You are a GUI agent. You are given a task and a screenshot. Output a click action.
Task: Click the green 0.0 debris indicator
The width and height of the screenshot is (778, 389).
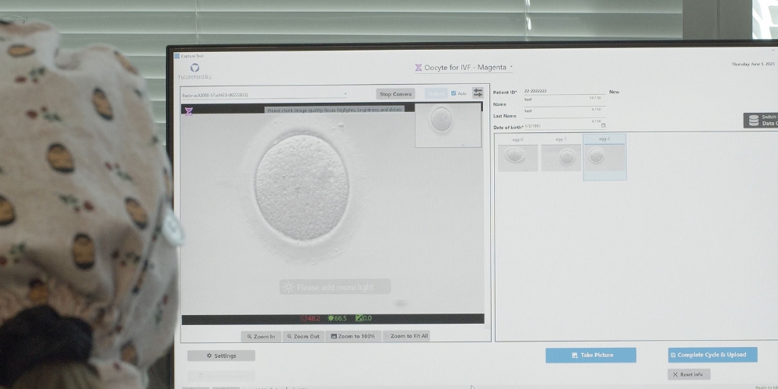click(363, 318)
